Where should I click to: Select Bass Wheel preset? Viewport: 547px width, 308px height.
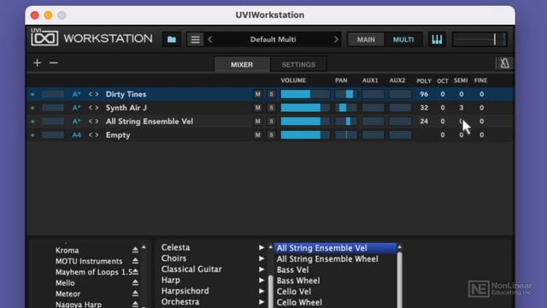click(x=298, y=281)
